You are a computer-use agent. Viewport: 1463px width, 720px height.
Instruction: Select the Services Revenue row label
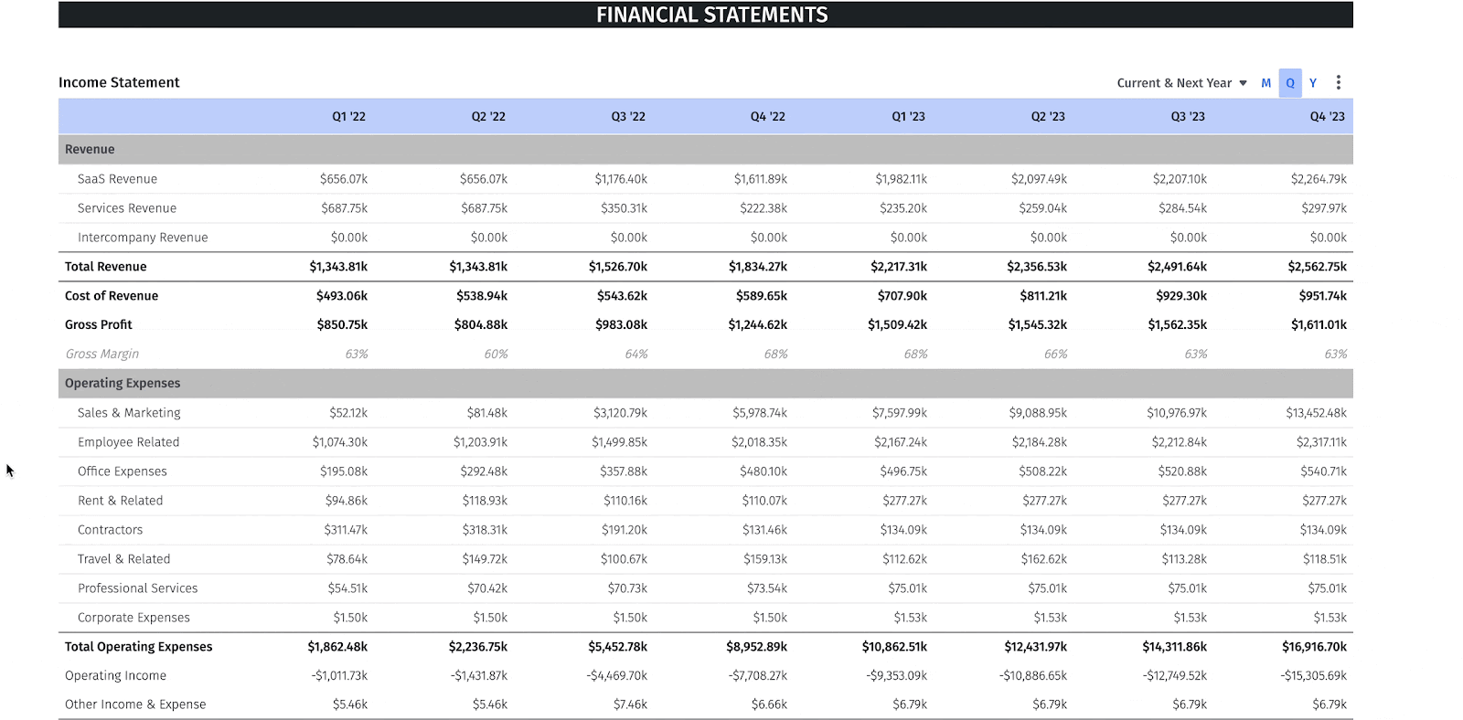[x=127, y=208]
